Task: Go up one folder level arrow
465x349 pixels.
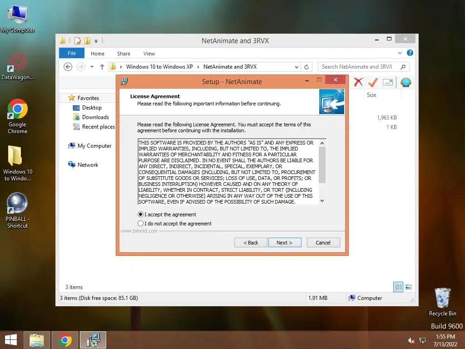Action: coord(102,67)
